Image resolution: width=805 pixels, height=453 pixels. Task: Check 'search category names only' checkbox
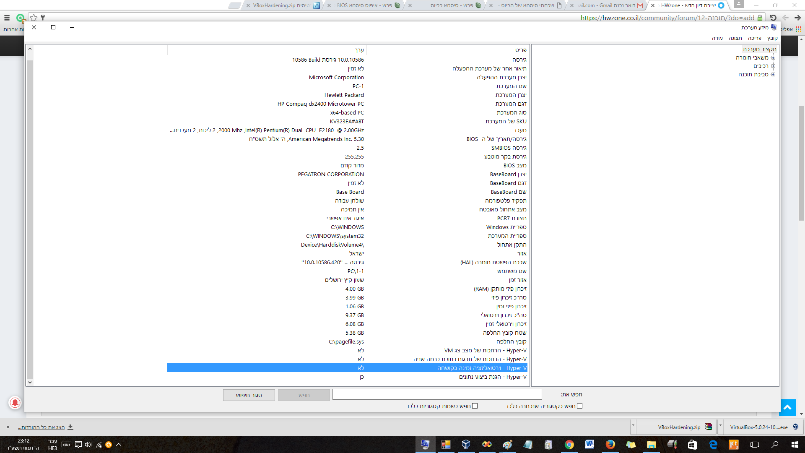pyautogui.click(x=475, y=406)
